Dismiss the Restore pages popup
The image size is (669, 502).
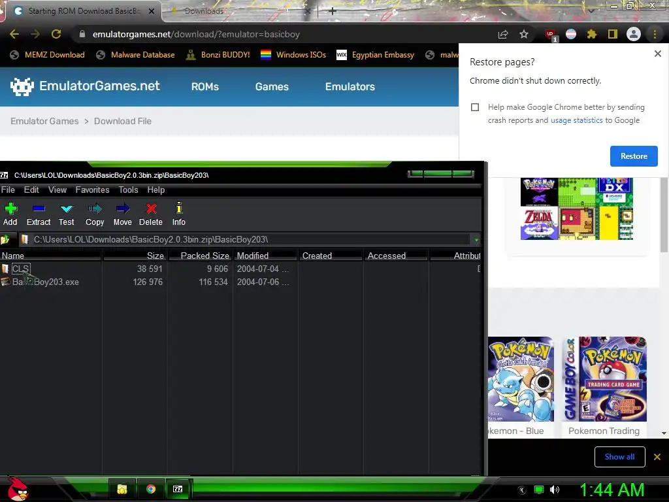pos(657,54)
